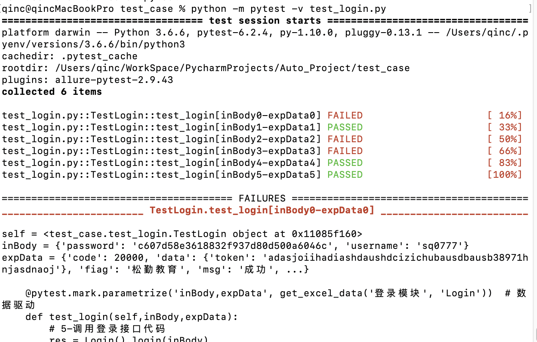
Task: Click the FAILED status for inBody2-expData2
Action: point(345,139)
